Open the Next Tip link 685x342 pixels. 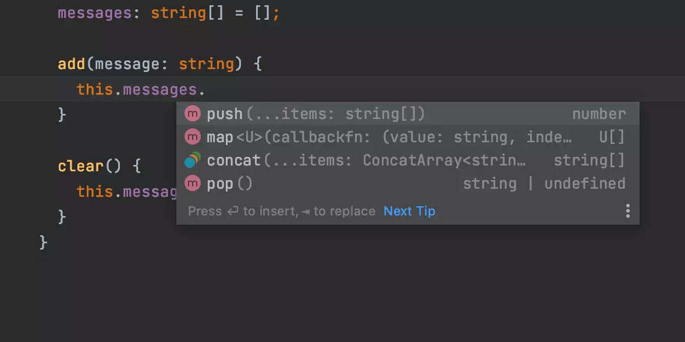tap(409, 211)
